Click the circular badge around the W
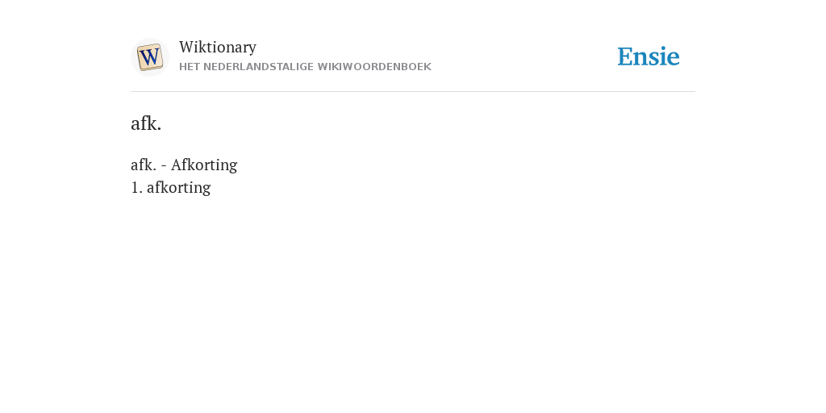The height and width of the screenshot is (413, 826). coord(149,57)
